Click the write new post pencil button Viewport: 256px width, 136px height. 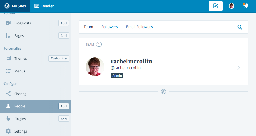[x=216, y=6]
